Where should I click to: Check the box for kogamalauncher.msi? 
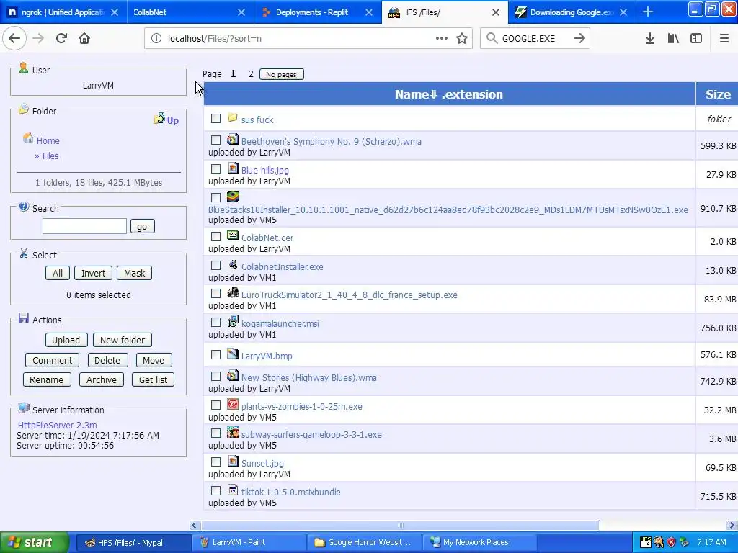(215, 323)
